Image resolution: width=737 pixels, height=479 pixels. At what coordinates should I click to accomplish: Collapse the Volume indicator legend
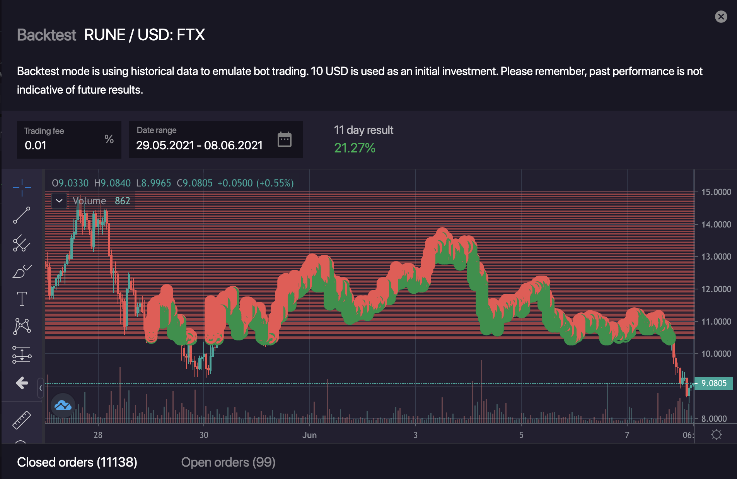(59, 201)
